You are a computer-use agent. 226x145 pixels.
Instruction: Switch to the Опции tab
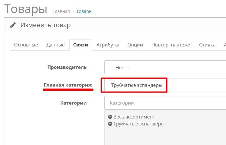pyautogui.click(x=135, y=45)
